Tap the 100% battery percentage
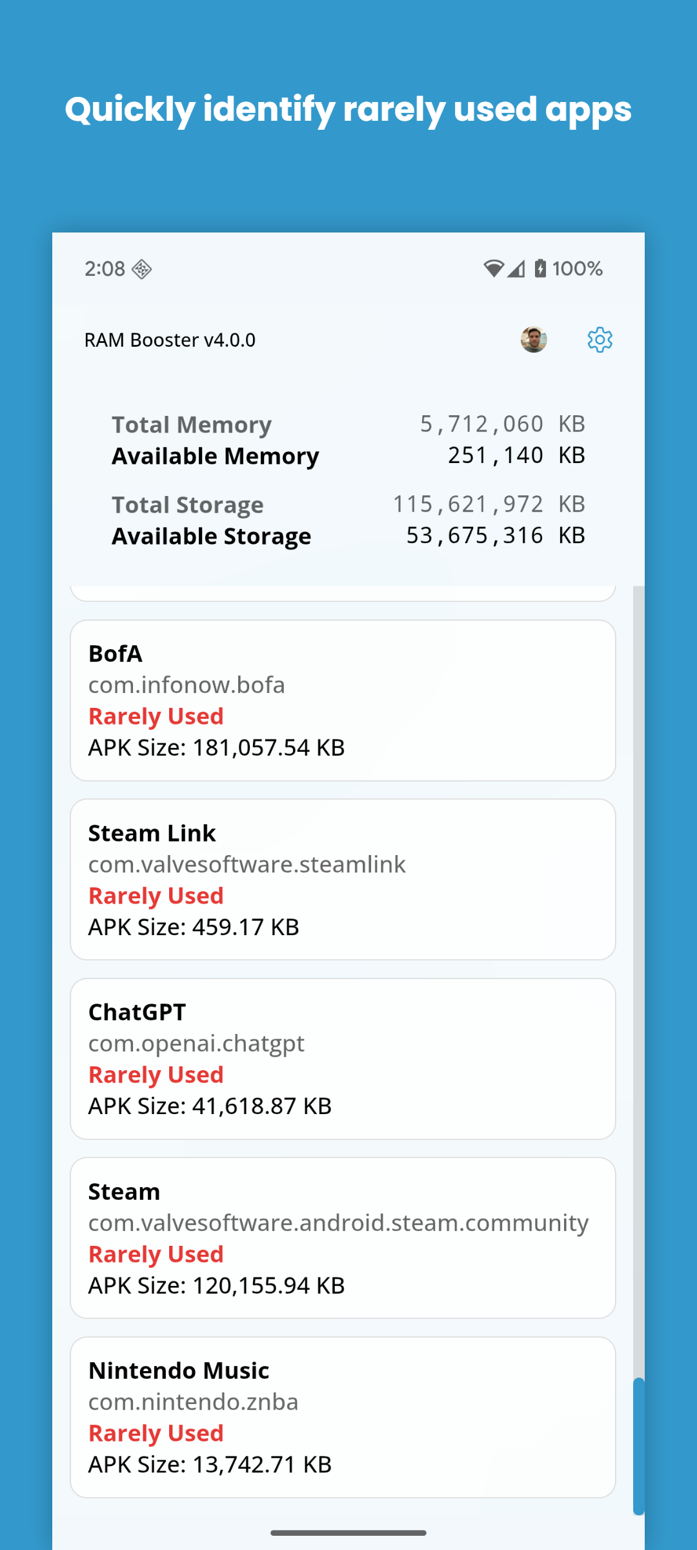This screenshot has width=697, height=1550. click(578, 269)
